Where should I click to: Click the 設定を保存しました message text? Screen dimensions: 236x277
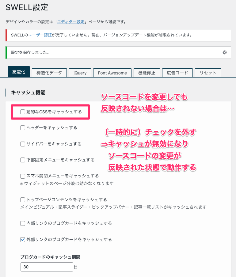coord(30,52)
